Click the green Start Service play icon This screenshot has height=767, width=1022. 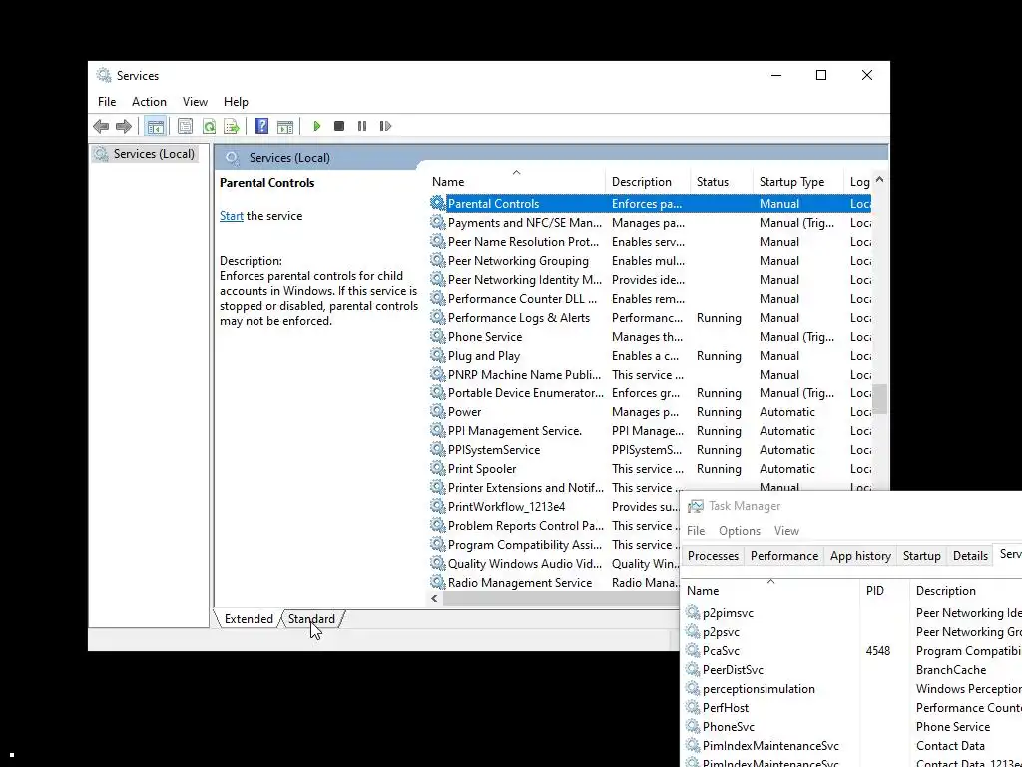(316, 126)
